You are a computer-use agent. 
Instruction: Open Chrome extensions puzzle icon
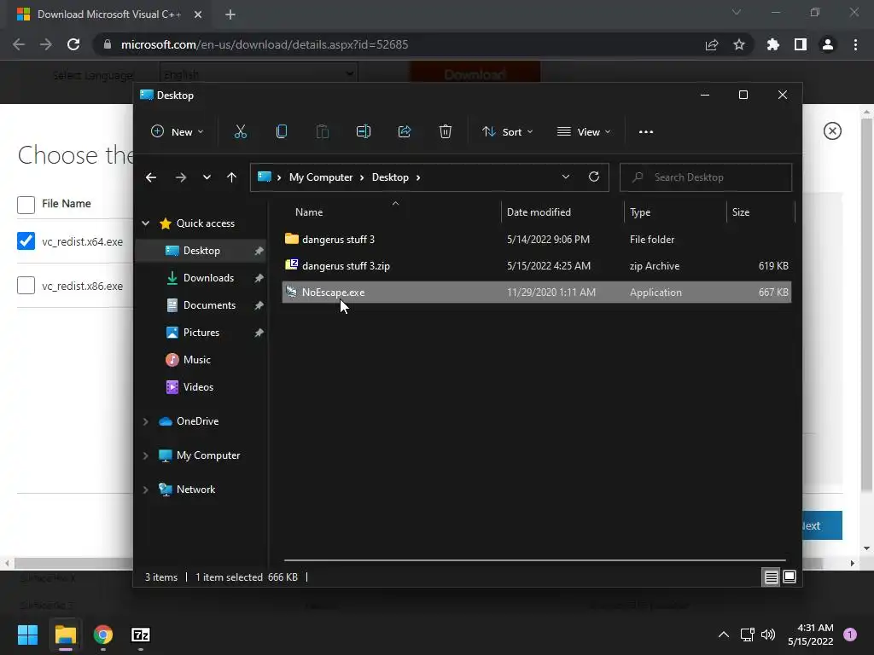pos(772,44)
